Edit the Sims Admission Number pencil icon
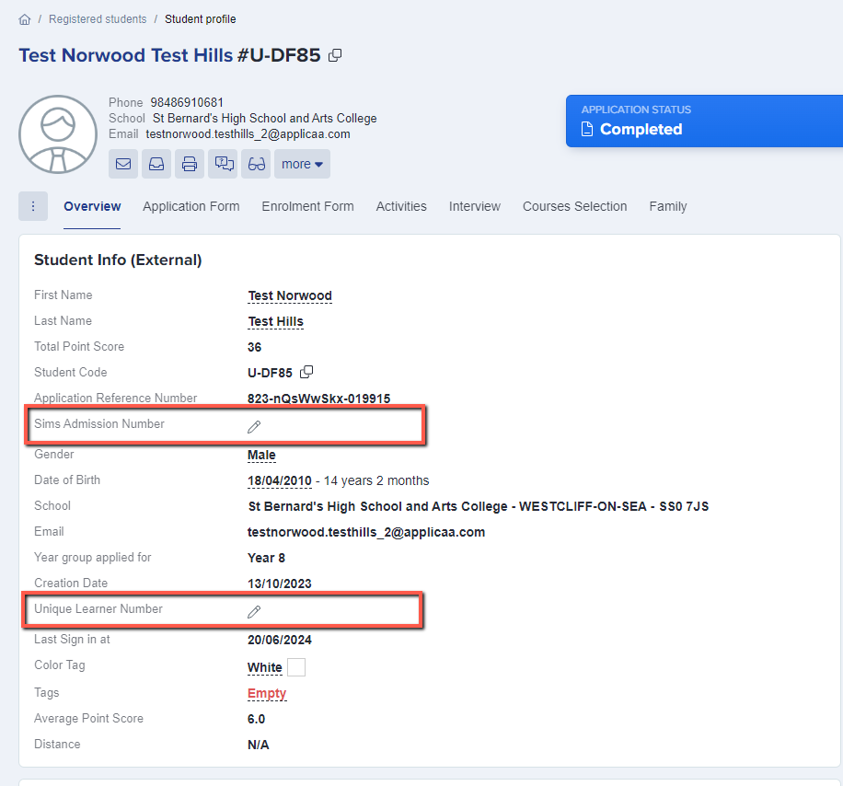The height and width of the screenshot is (786, 843). click(x=254, y=426)
